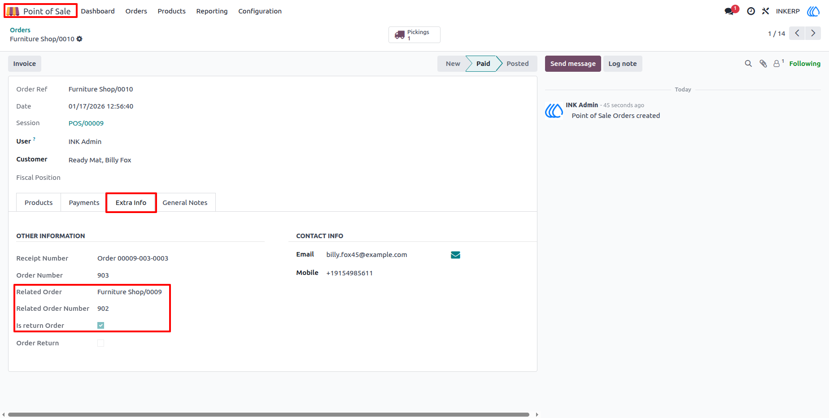
Task: Click the billy.fox45@example.com email value
Action: click(x=367, y=255)
